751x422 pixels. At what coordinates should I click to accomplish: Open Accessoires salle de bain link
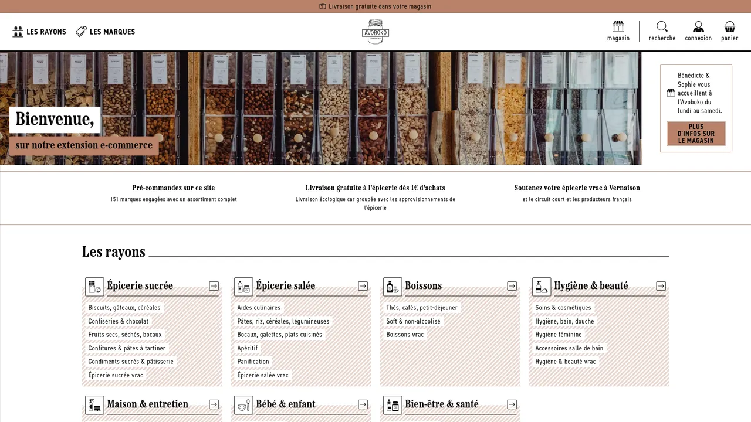tap(569, 348)
